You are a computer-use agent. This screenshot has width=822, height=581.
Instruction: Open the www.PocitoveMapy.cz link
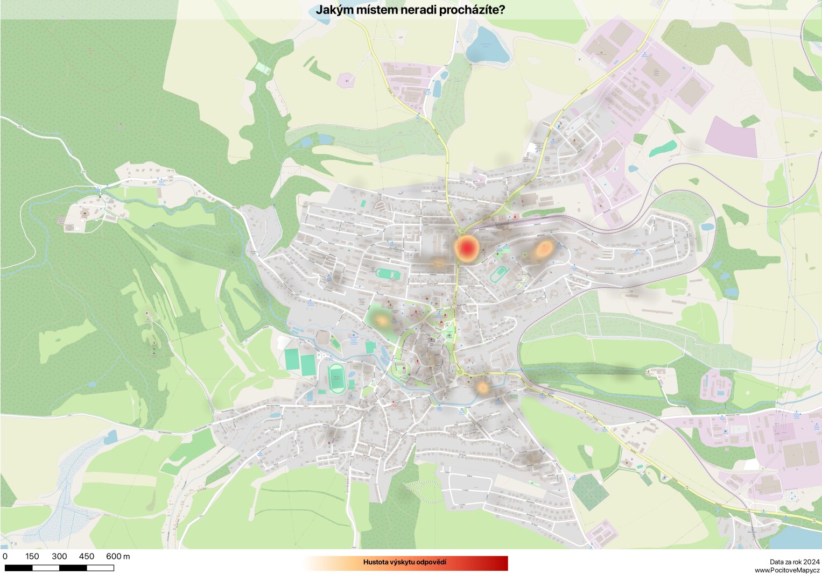(786, 570)
